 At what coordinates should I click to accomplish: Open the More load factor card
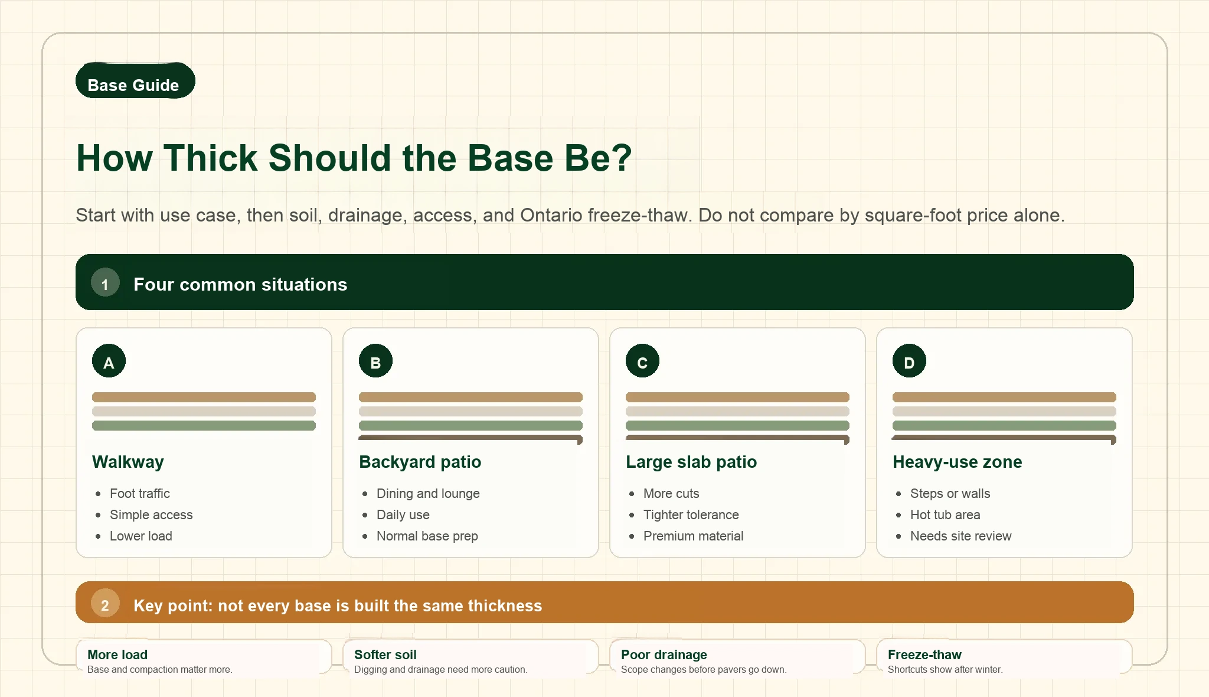[x=204, y=657]
